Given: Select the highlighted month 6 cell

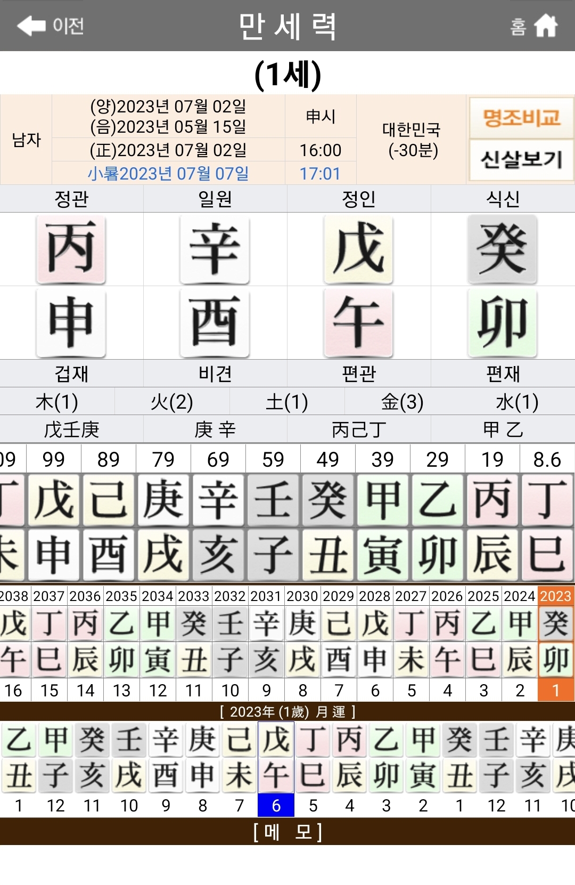Looking at the screenshot, I should click(276, 806).
